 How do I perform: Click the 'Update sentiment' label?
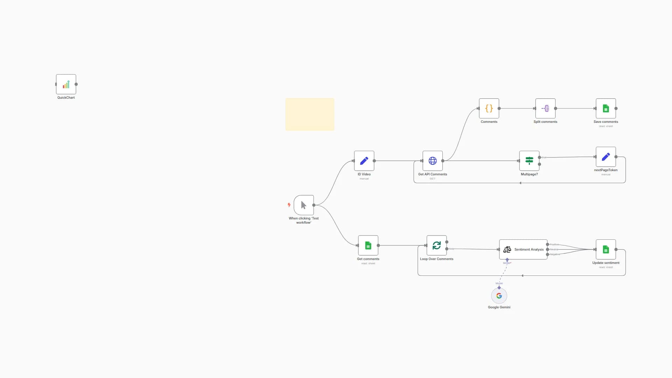(x=606, y=263)
